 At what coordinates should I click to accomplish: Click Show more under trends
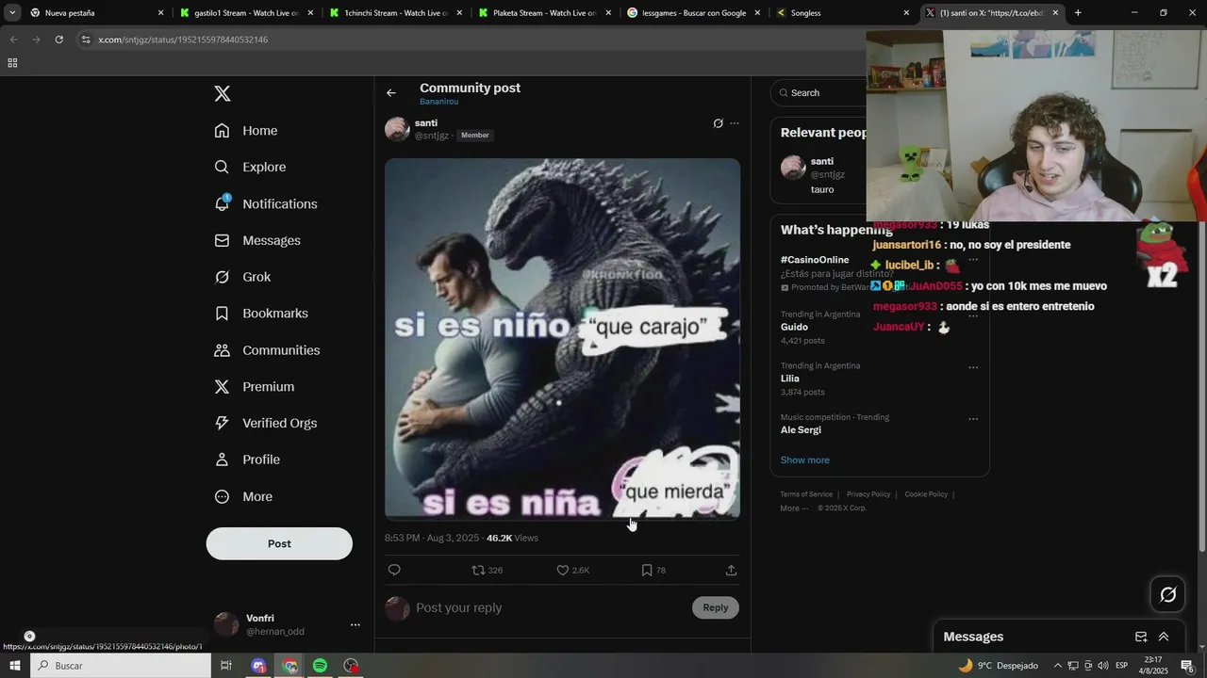[x=804, y=460]
